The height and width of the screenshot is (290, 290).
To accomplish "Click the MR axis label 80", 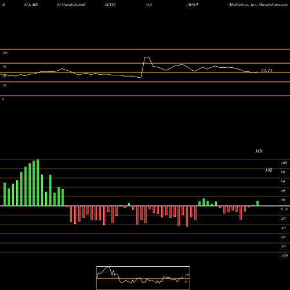I will click(283, 172).
